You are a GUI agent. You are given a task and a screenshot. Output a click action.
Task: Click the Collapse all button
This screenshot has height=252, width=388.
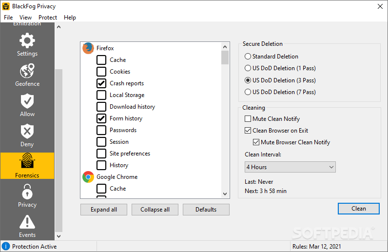(x=155, y=210)
